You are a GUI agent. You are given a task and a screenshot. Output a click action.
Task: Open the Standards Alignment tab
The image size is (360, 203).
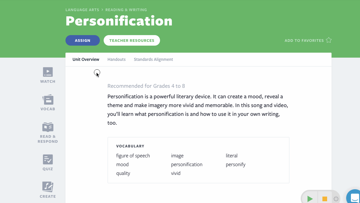click(x=153, y=59)
